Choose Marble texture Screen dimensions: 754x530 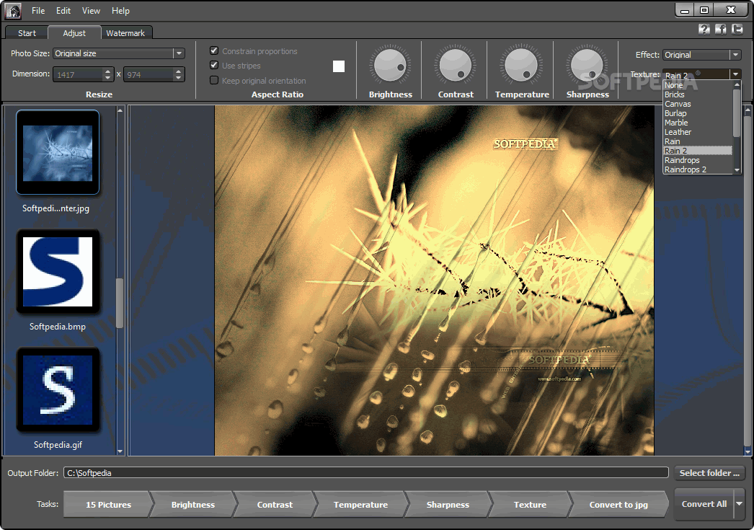tap(698, 123)
